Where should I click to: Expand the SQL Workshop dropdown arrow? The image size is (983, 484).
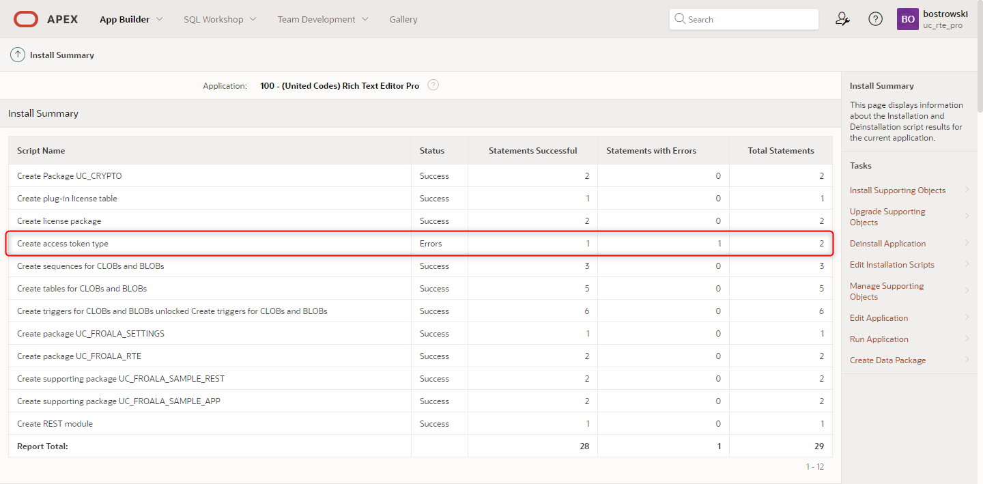[x=253, y=19]
